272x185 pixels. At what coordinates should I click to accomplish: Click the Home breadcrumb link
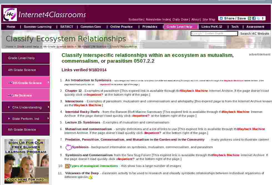[x=9, y=47]
